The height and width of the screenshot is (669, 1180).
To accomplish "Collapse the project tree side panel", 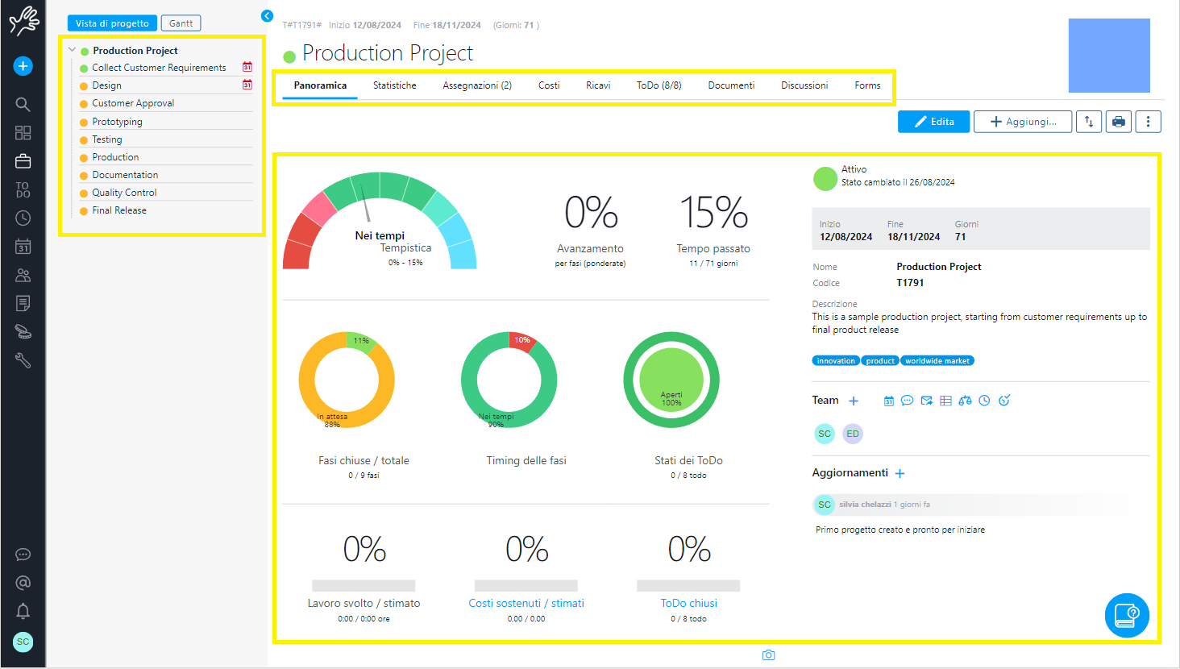I will pyautogui.click(x=268, y=16).
